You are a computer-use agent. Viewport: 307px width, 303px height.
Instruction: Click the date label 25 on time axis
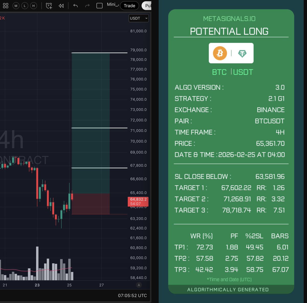point(69,285)
